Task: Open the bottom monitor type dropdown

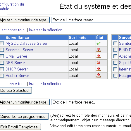Action: [91, 102]
